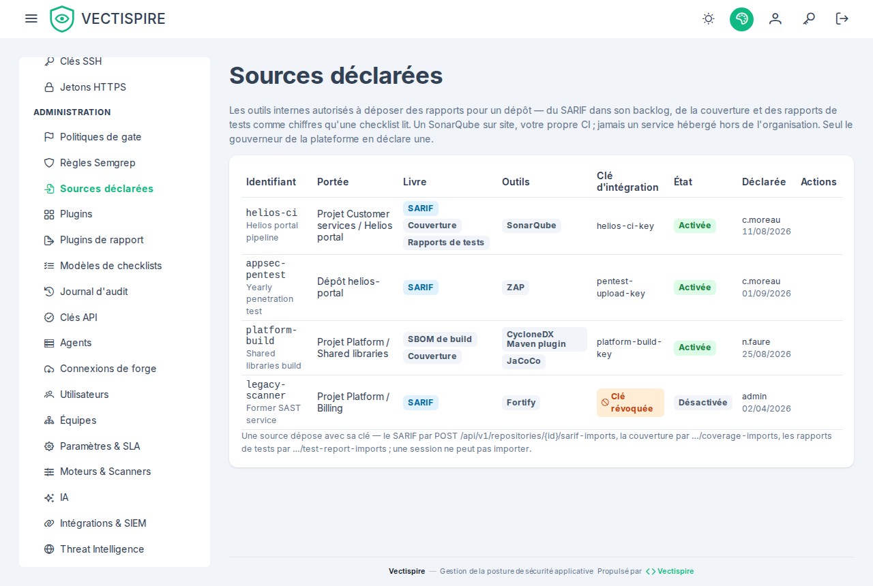Click the Fortify tool tag
873x586 pixels.
coord(521,403)
